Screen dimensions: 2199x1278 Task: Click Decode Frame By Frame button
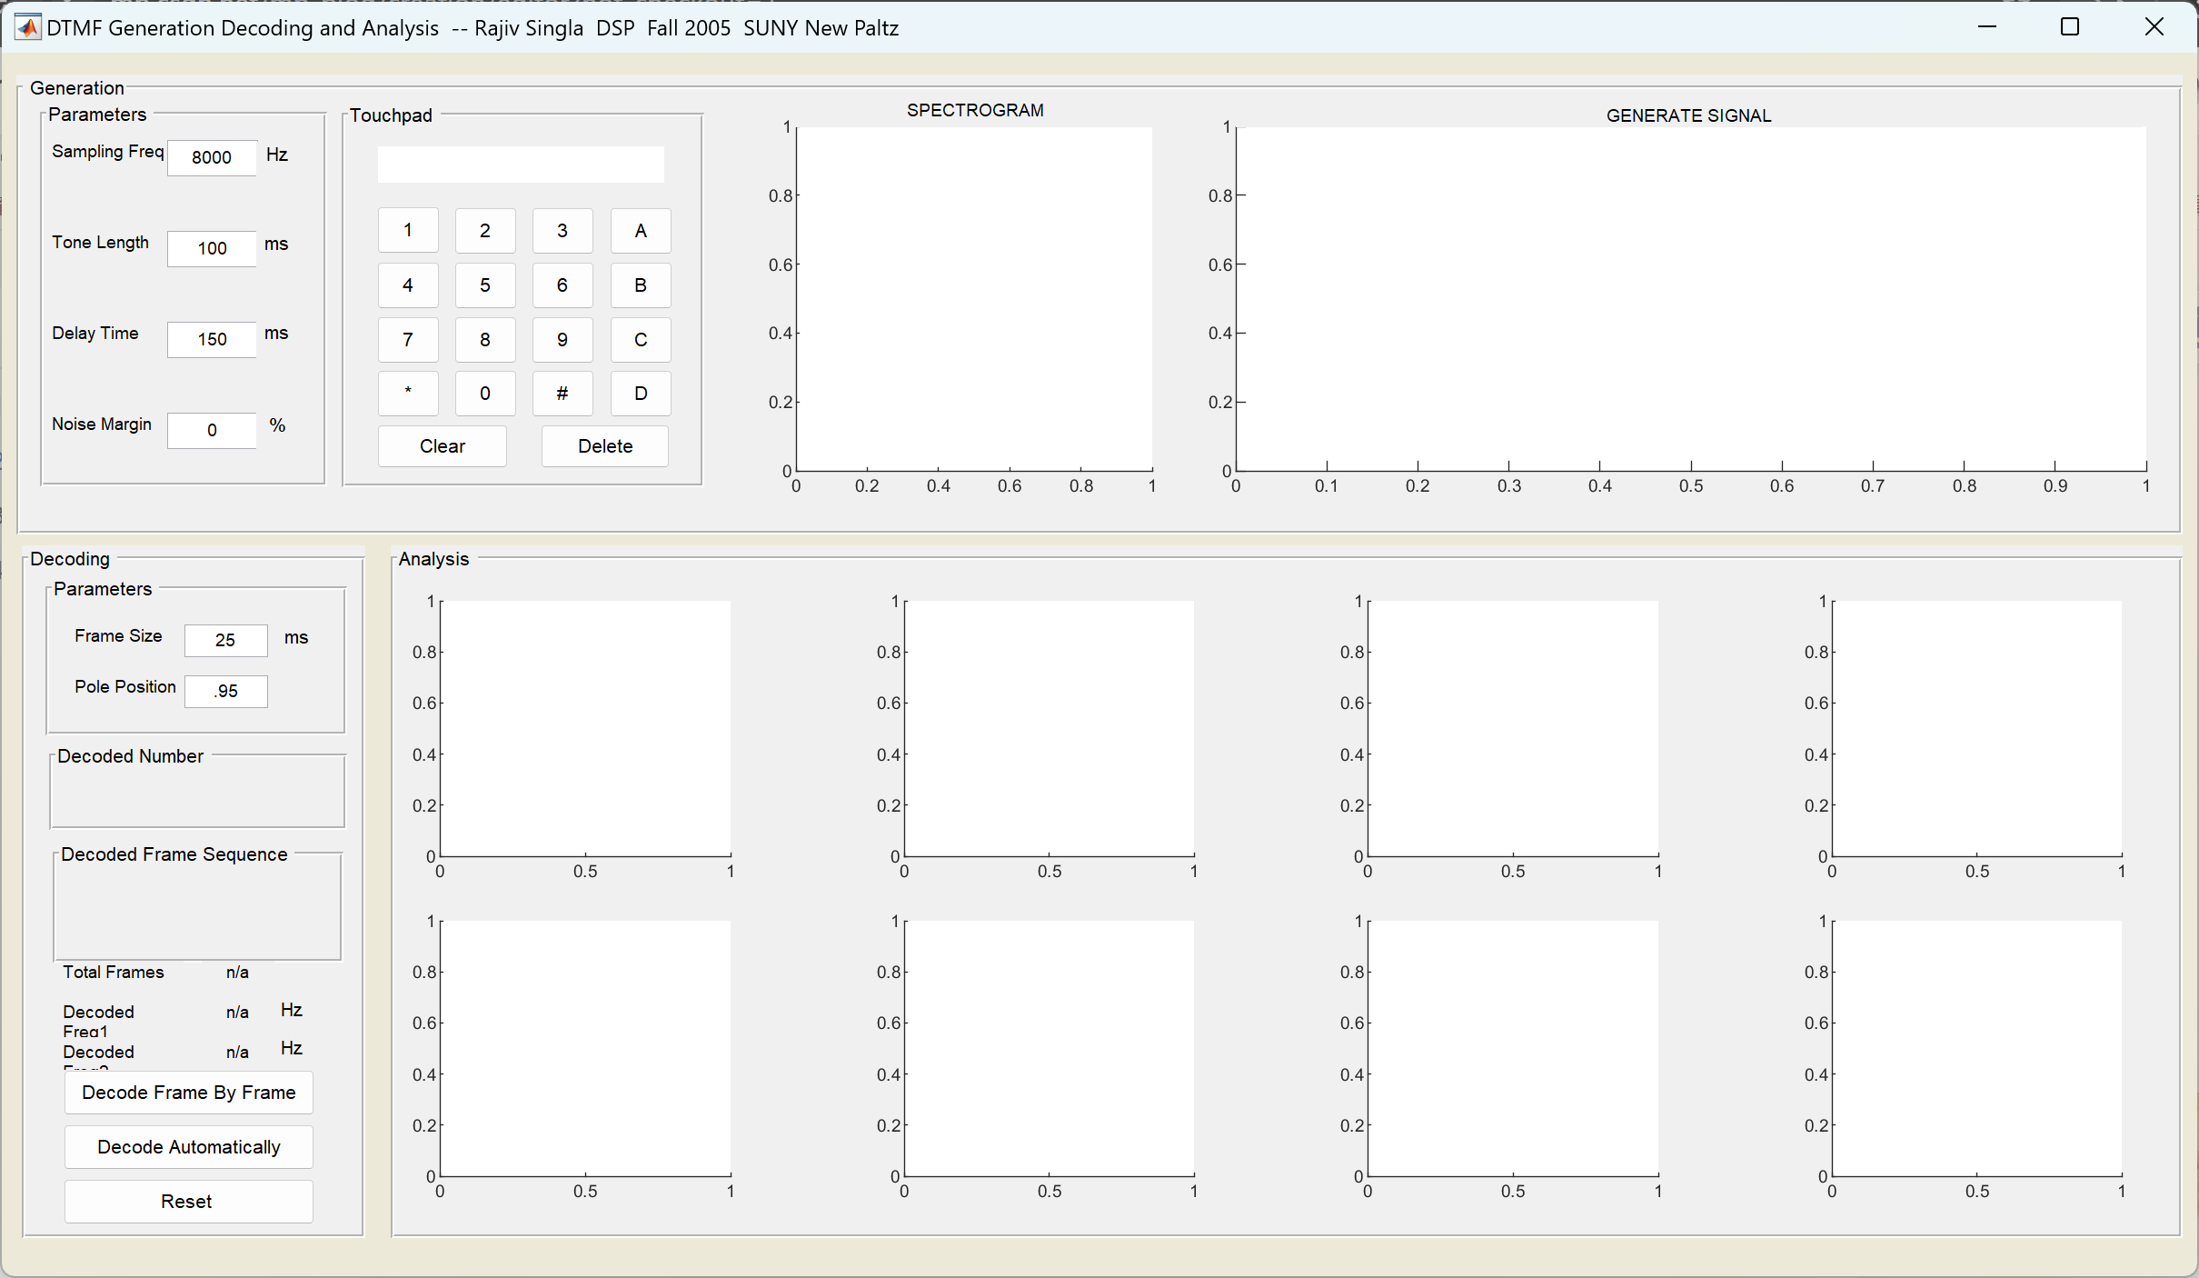(188, 1093)
